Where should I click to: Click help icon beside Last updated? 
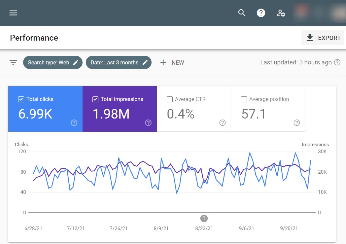[337, 62]
